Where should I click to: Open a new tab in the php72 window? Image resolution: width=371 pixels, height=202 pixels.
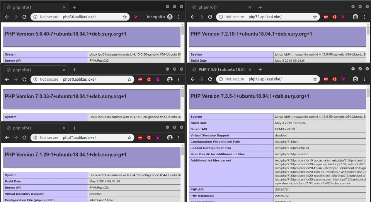click(x=260, y=7)
